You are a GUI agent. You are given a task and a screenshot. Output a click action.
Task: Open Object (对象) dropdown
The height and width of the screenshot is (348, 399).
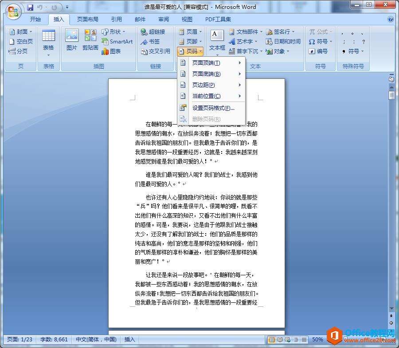(x=278, y=51)
